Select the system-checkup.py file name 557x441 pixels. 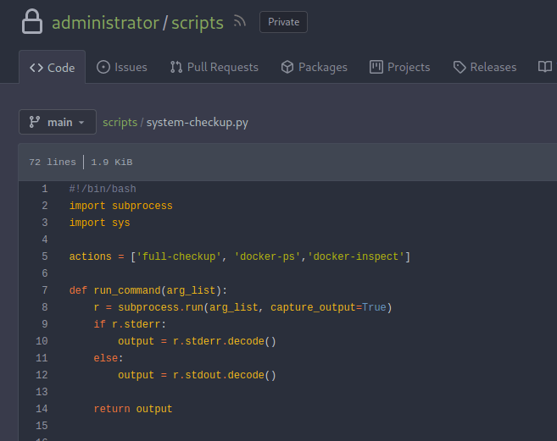click(198, 123)
